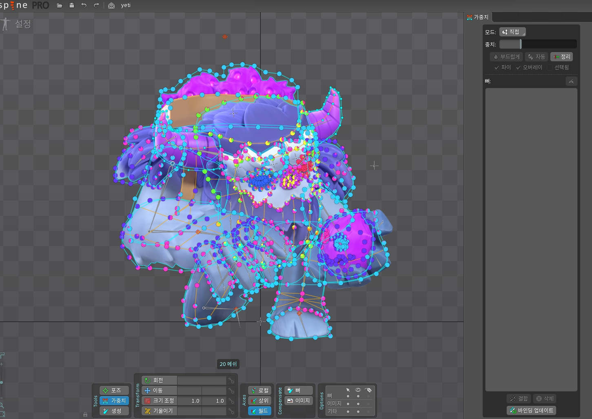Click the 부드럽게 smooth button
592x419 pixels.
point(506,57)
